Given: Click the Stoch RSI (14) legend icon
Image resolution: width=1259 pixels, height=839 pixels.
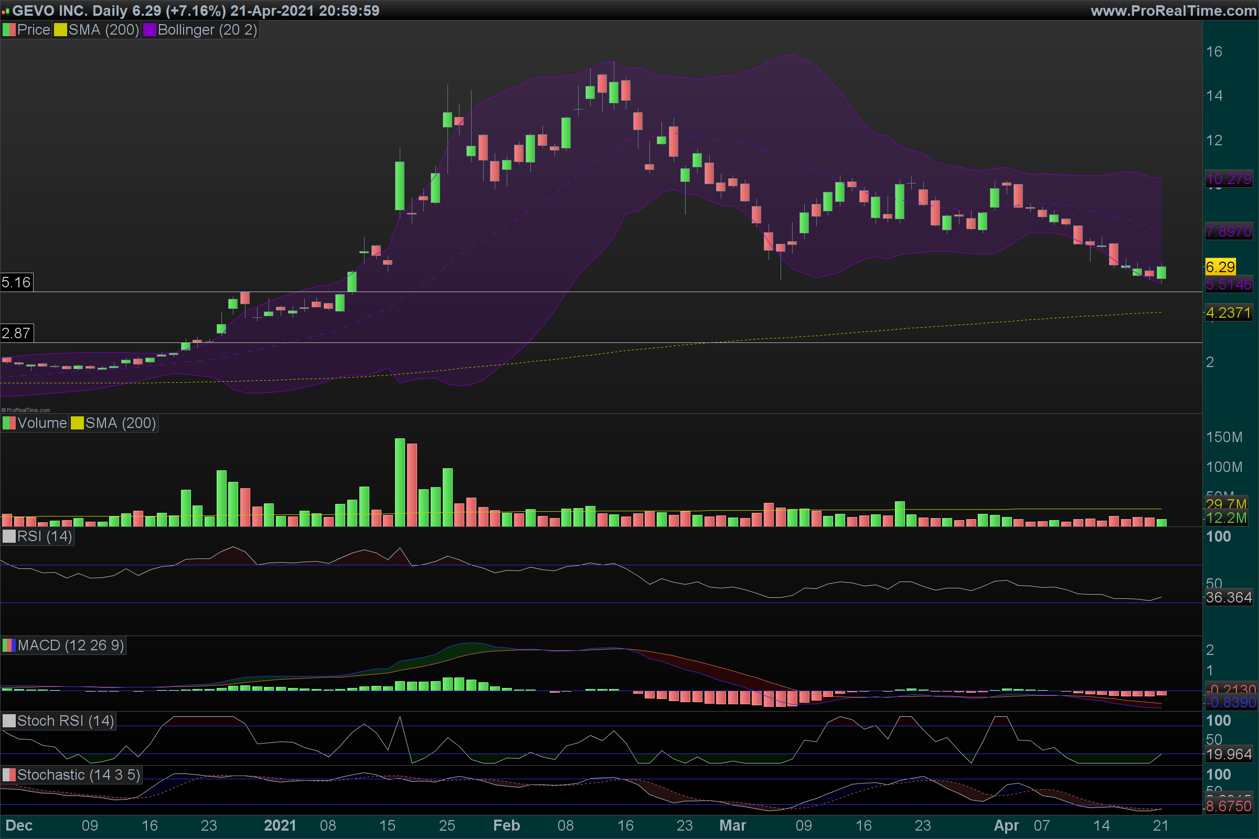Looking at the screenshot, I should pos(9,720).
